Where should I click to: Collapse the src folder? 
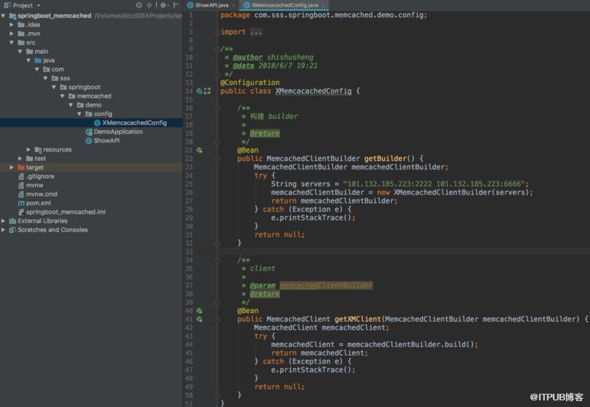click(x=12, y=42)
